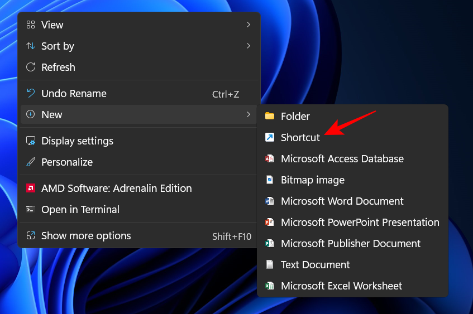Expand the View submenu arrow
This screenshot has width=473, height=314.
point(249,25)
